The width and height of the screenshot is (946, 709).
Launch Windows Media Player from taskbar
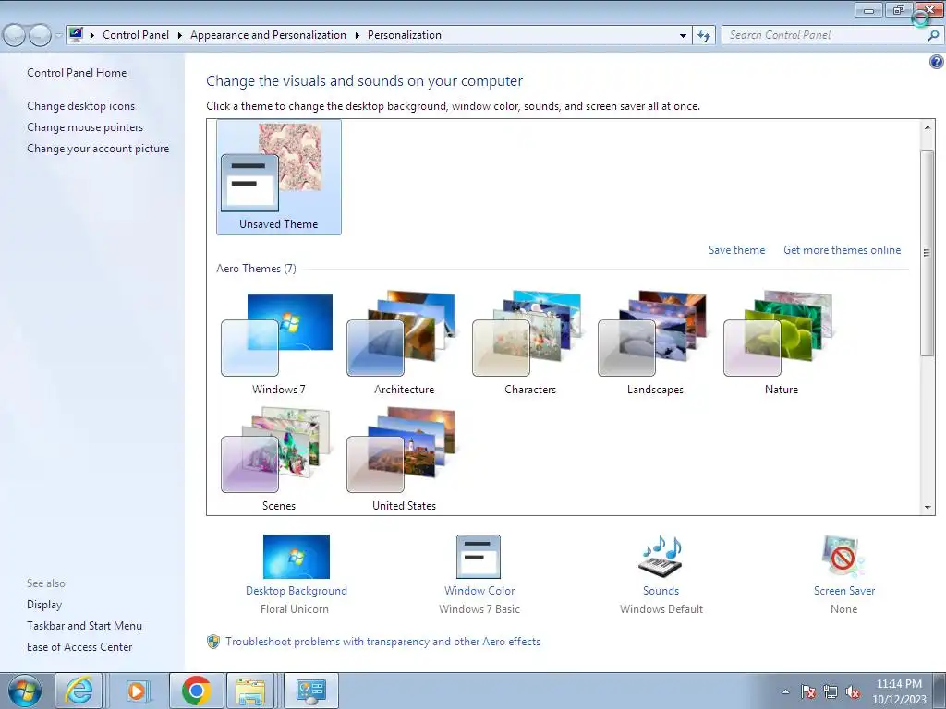[137, 691]
